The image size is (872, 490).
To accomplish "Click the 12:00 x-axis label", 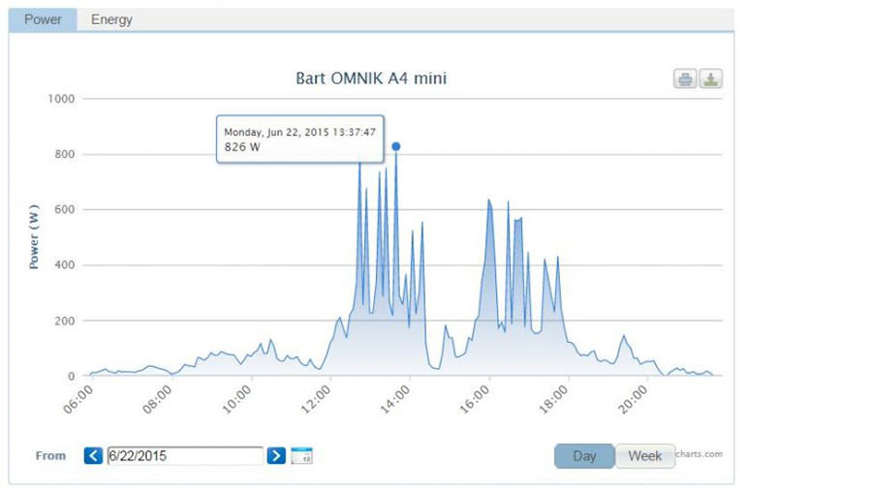I will tap(319, 401).
